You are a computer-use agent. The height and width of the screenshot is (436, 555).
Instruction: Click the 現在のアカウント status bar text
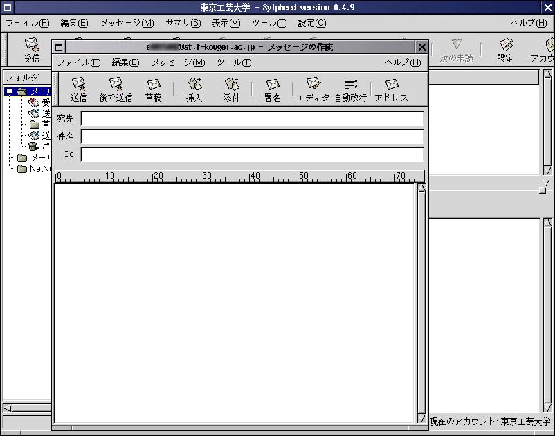[490, 421]
